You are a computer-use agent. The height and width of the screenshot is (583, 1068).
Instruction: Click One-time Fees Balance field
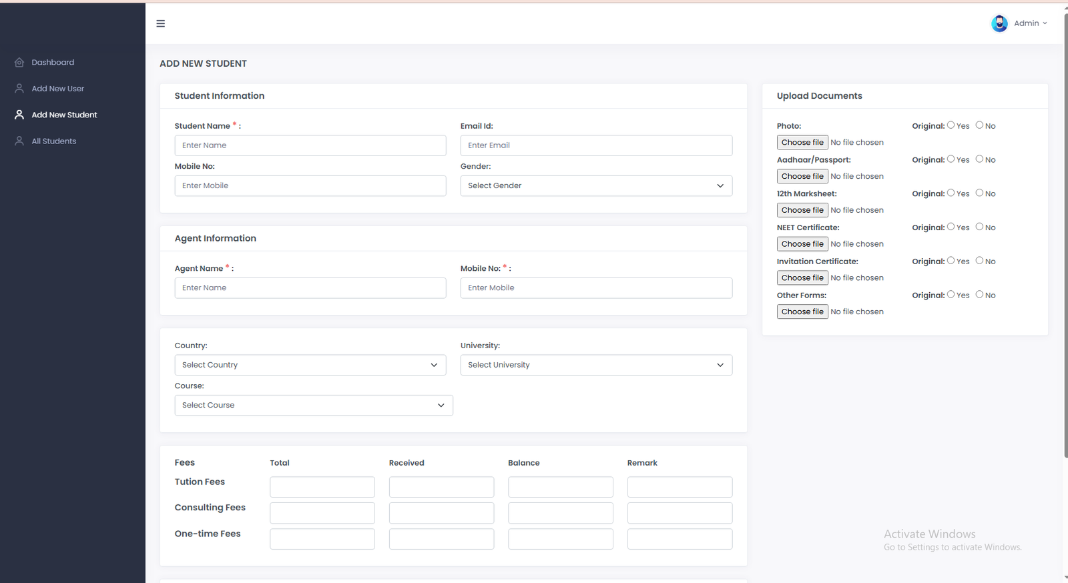[x=561, y=539]
